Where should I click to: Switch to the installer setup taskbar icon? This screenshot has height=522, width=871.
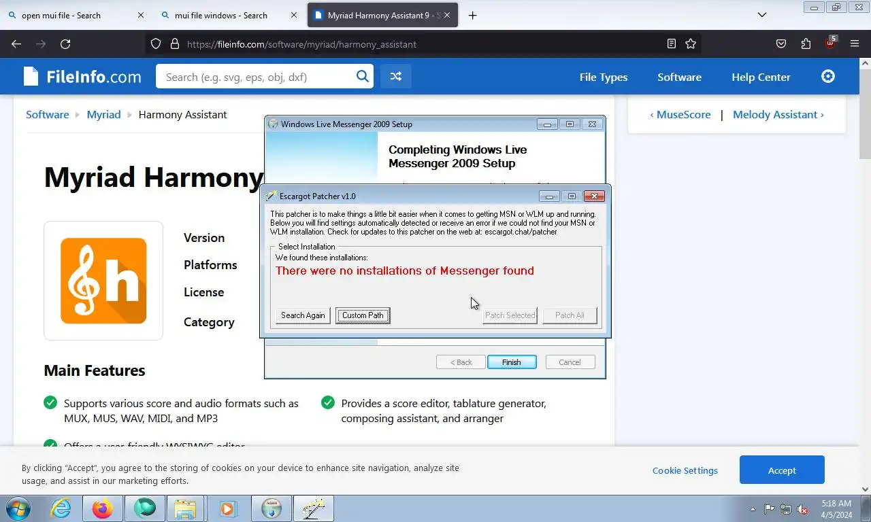(x=272, y=508)
